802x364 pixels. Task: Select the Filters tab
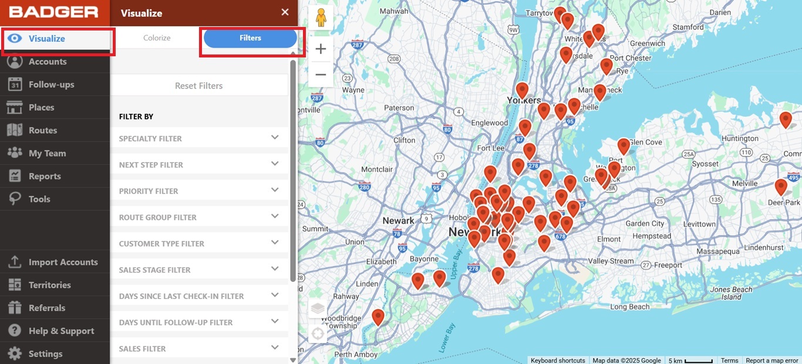tap(250, 38)
